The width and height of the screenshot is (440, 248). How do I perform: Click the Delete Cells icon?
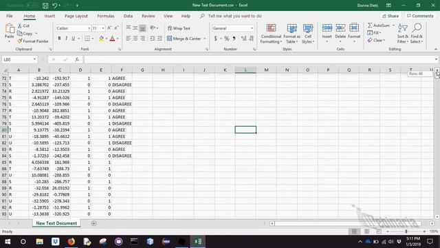[340, 28]
